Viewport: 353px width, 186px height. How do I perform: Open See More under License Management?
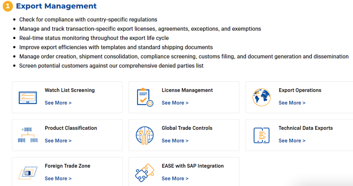[175, 103]
